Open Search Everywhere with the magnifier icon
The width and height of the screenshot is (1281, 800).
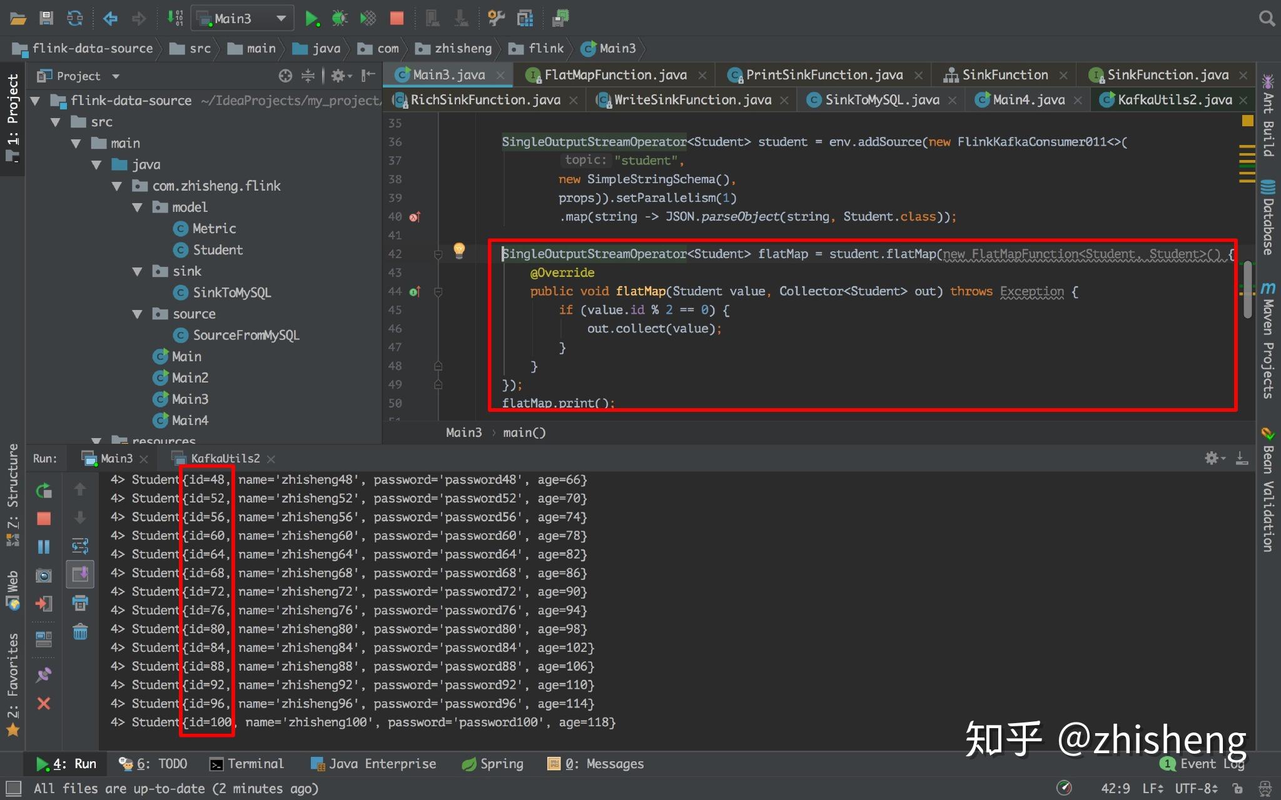pyautogui.click(x=1267, y=19)
